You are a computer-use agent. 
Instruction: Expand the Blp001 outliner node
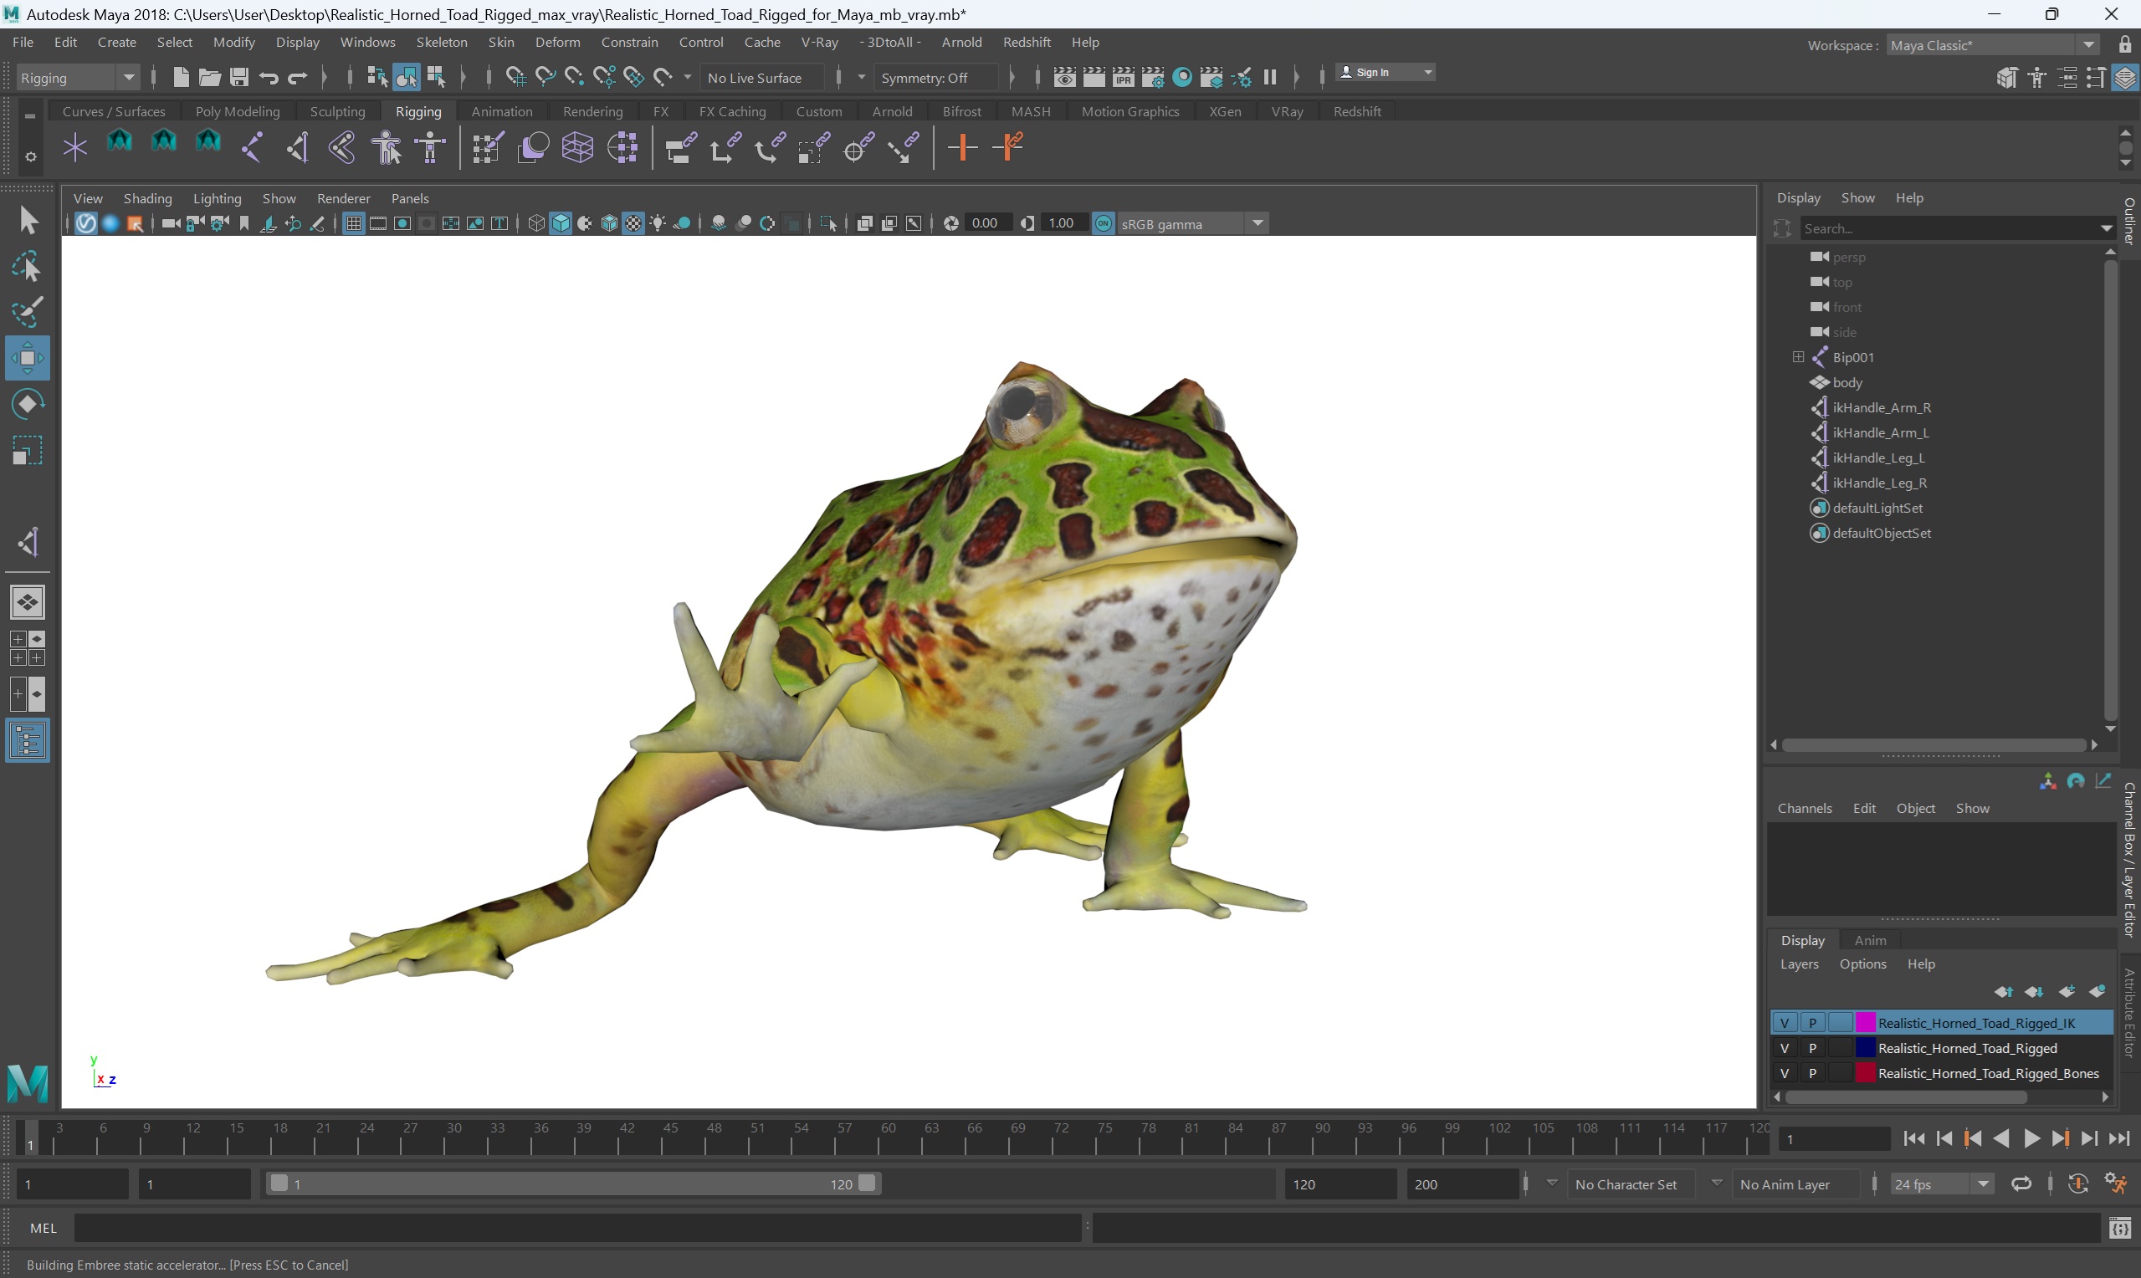point(1799,356)
